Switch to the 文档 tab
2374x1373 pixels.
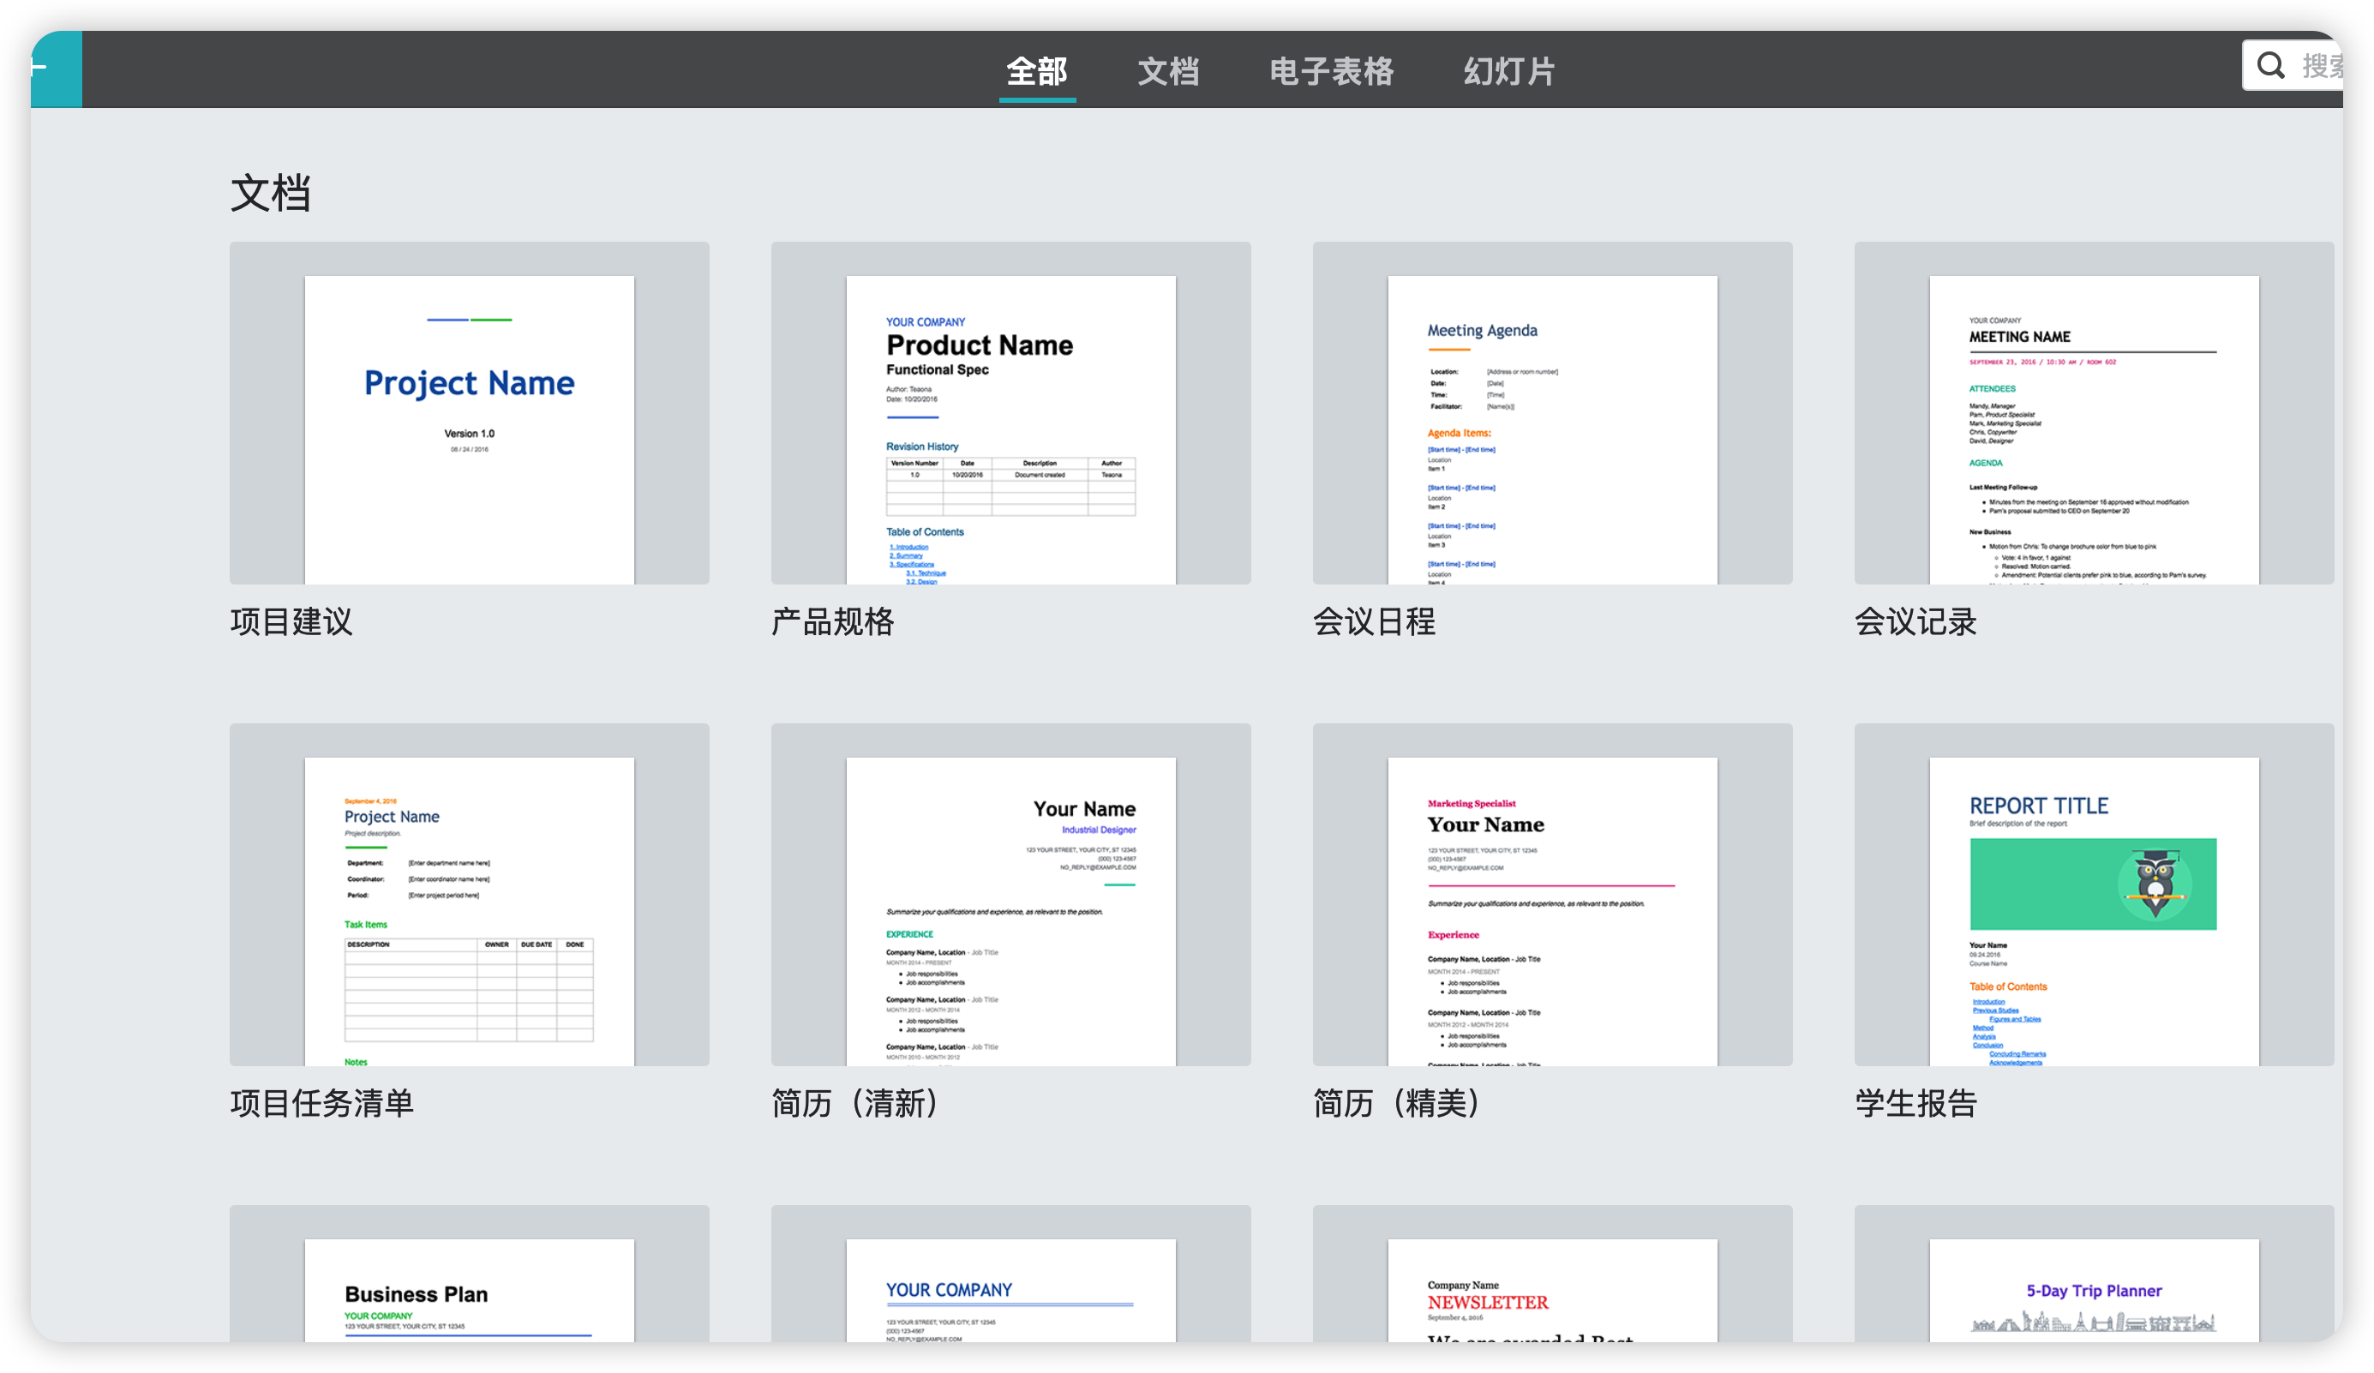coord(1168,70)
